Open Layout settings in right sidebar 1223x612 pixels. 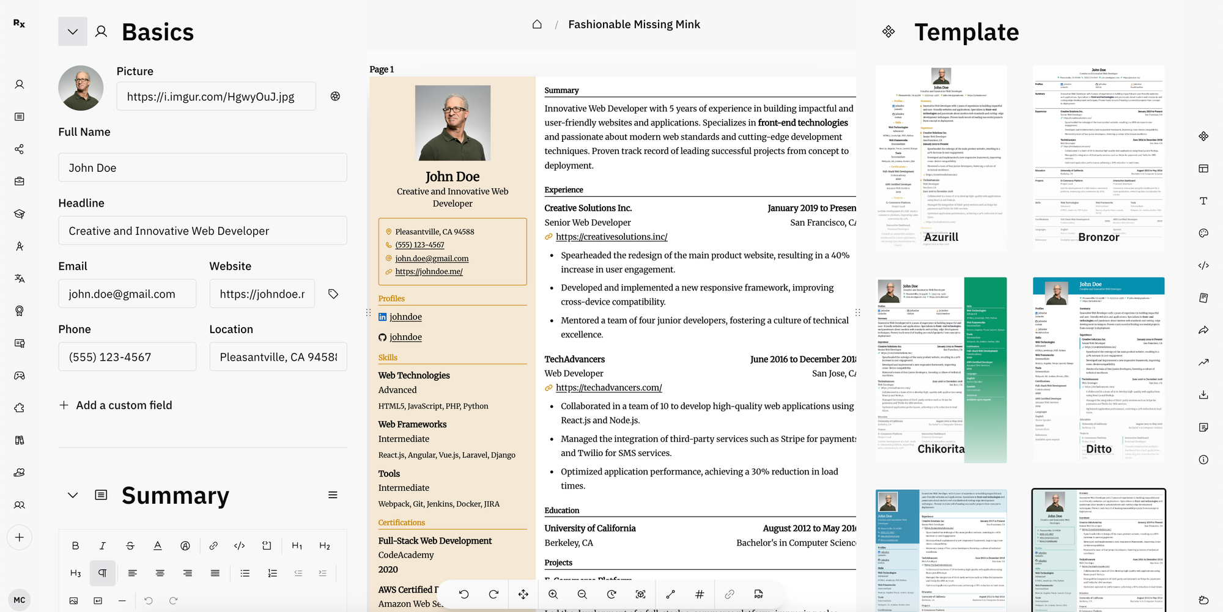[1203, 168]
